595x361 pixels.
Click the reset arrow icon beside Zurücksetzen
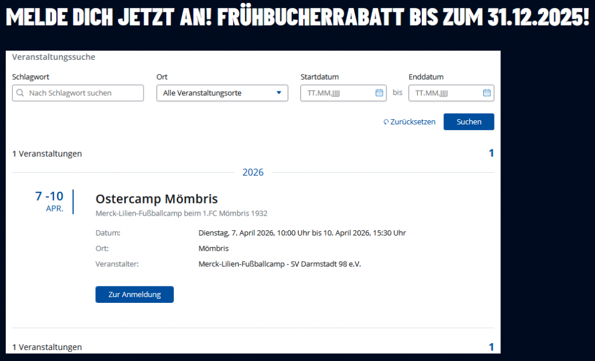click(x=386, y=122)
